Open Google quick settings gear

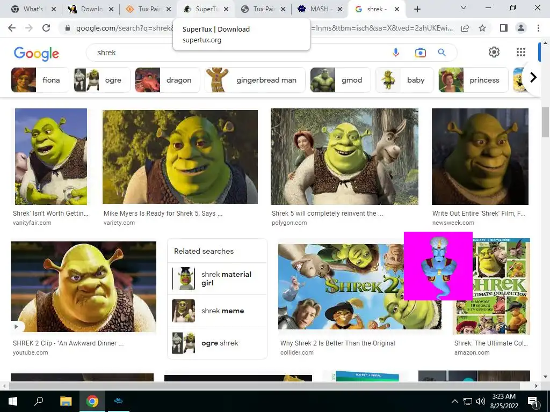coord(494,52)
